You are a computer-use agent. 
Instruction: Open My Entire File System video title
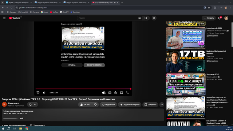(216, 52)
